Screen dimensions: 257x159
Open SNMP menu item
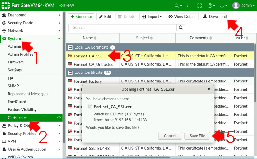pos(13,86)
